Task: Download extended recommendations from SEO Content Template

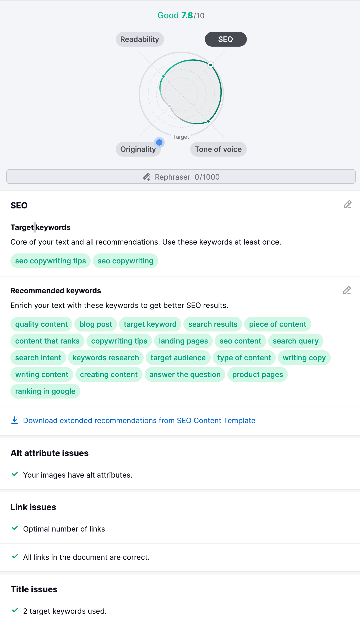Action: (x=139, y=421)
